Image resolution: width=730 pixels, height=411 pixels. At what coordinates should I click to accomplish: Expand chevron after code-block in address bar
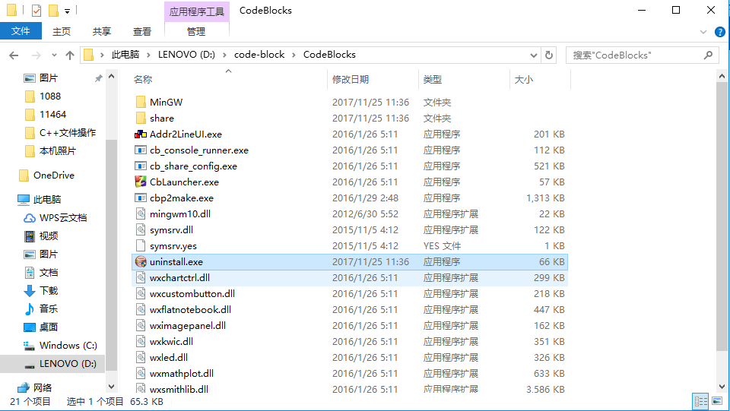pos(294,55)
